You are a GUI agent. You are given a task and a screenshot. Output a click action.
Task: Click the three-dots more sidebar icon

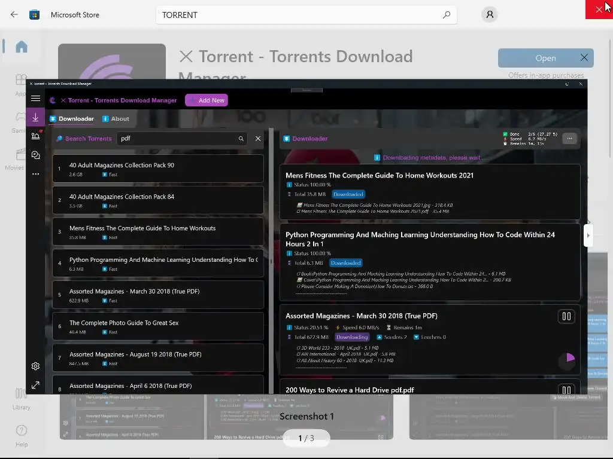[x=35, y=174]
